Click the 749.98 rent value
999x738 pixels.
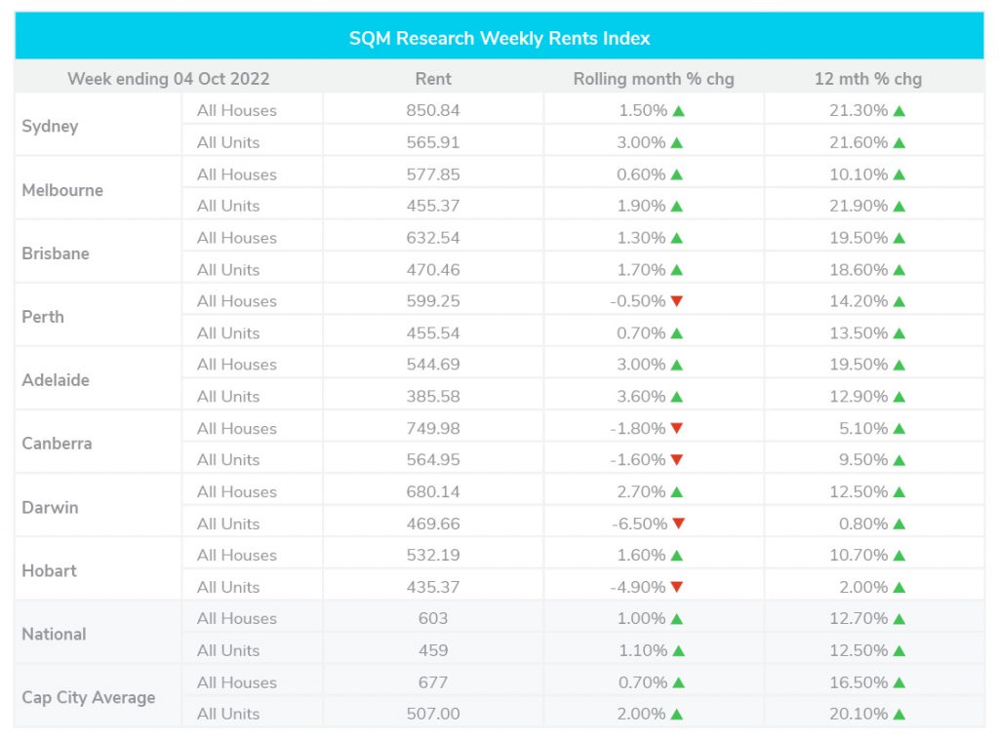[x=433, y=429]
